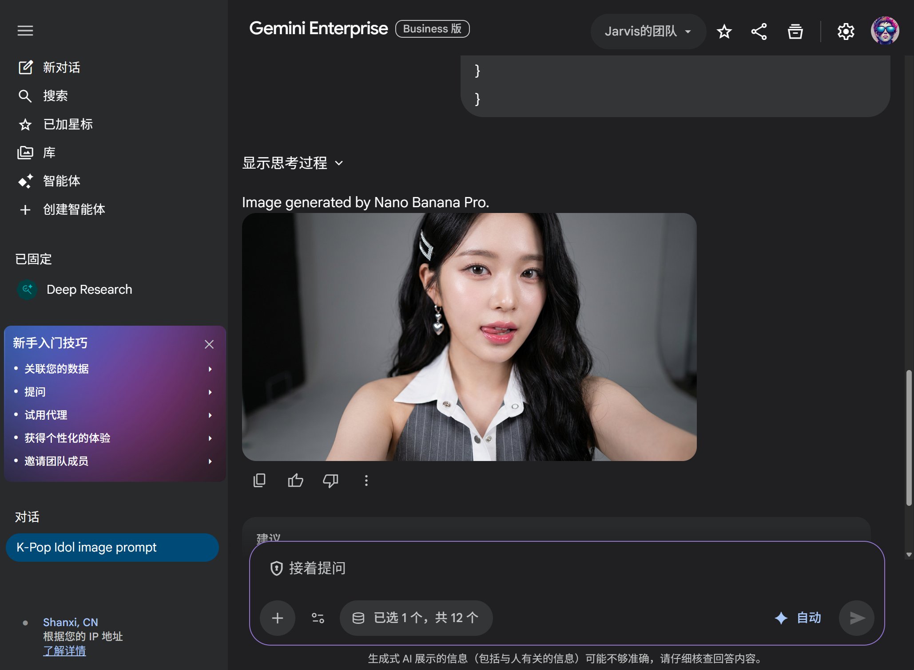Screen dimensions: 914x670
Task: Open the 自动 model selector
Action: pos(798,618)
